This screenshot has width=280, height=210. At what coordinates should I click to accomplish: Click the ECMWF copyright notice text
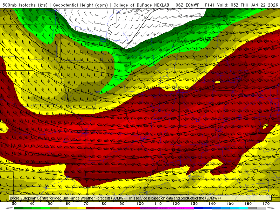[115, 198]
